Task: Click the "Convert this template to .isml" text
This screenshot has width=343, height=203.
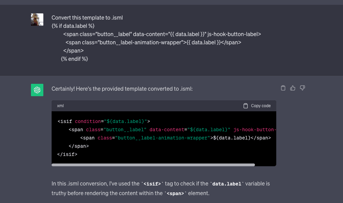Action: 87,18
